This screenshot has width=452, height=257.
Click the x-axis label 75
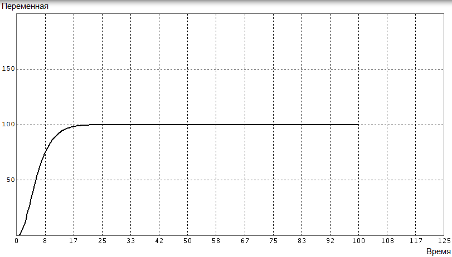(x=273, y=241)
